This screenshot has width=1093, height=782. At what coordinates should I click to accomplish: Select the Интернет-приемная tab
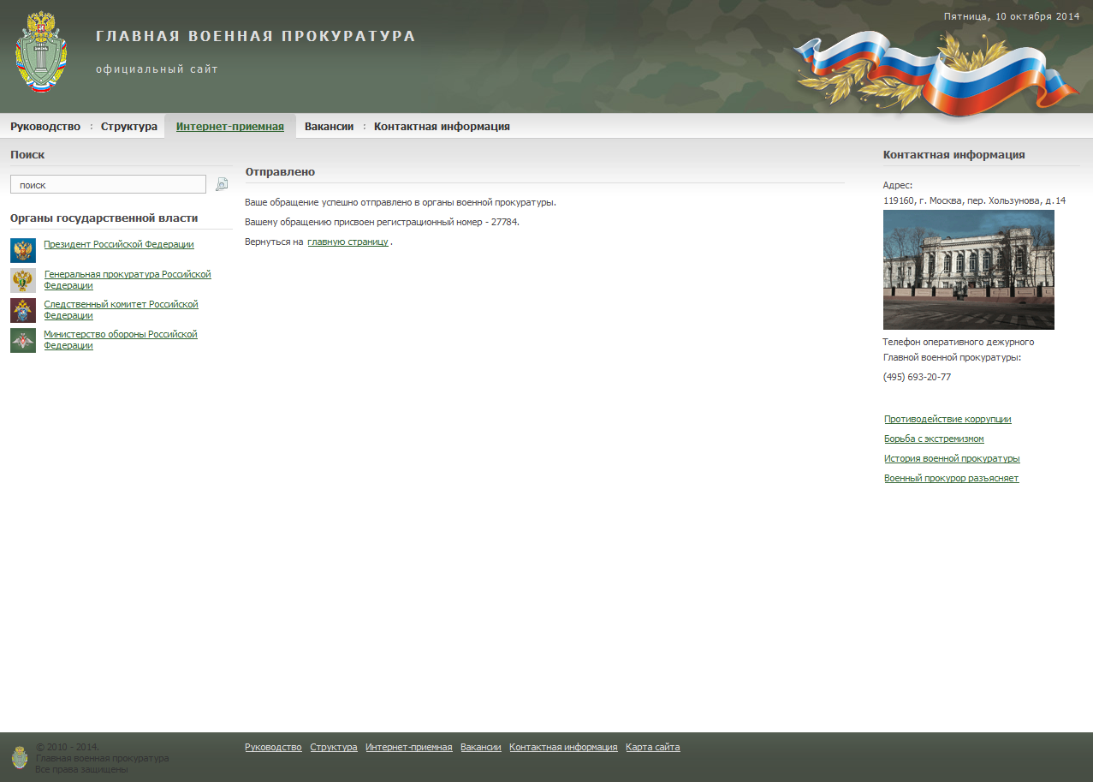tap(230, 126)
